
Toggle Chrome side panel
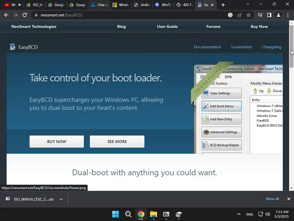coord(269,15)
